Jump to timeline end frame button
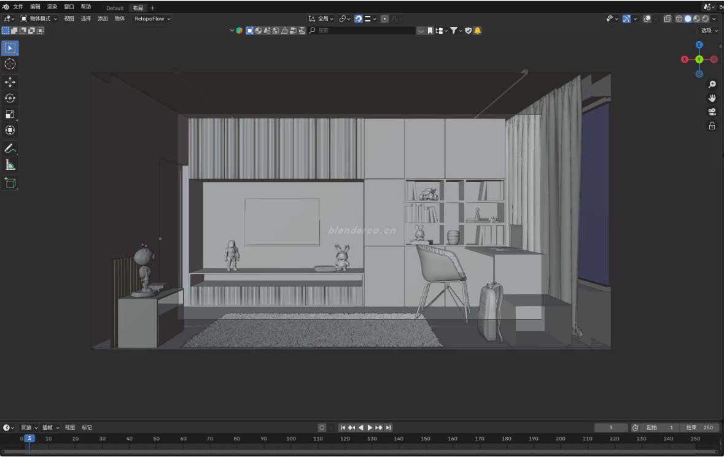The height and width of the screenshot is (457, 724). tap(388, 428)
